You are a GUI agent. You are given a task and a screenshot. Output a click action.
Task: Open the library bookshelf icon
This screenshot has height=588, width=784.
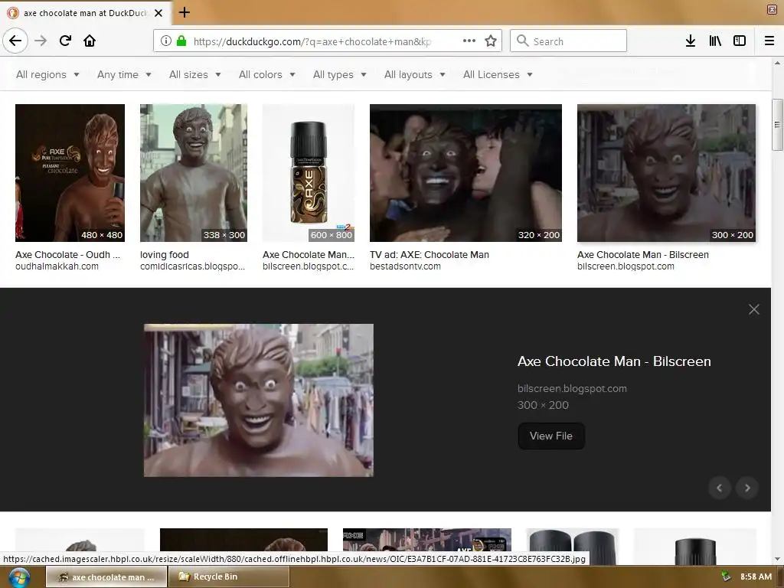715,41
